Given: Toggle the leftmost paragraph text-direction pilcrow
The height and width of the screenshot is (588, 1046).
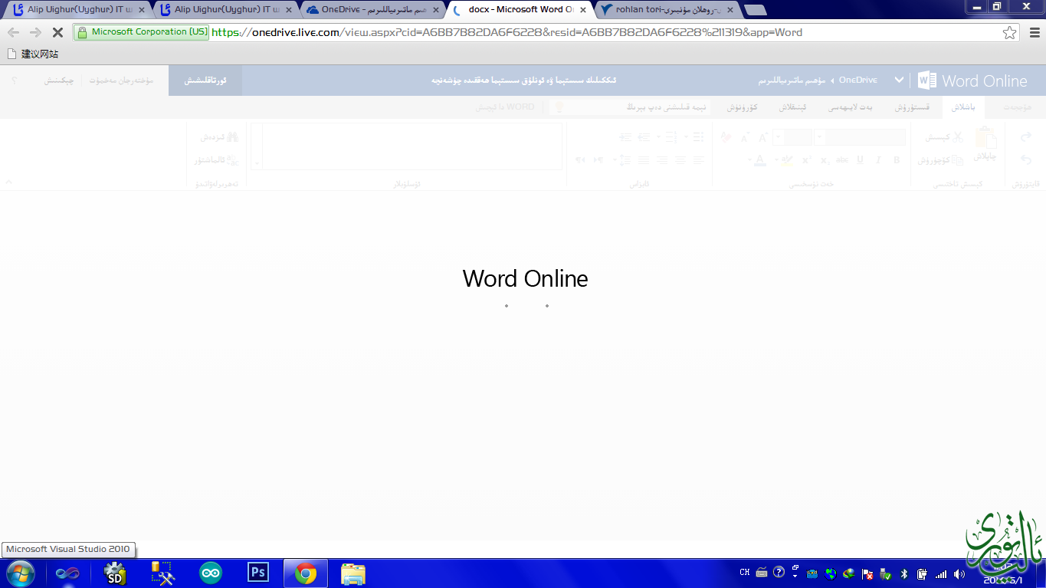Looking at the screenshot, I should [580, 159].
